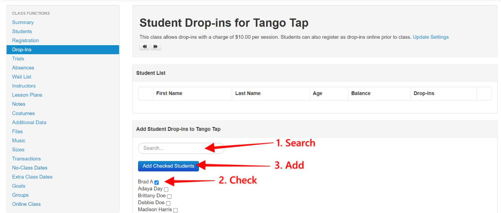Go to next class with fast-forward icon

coord(156,46)
